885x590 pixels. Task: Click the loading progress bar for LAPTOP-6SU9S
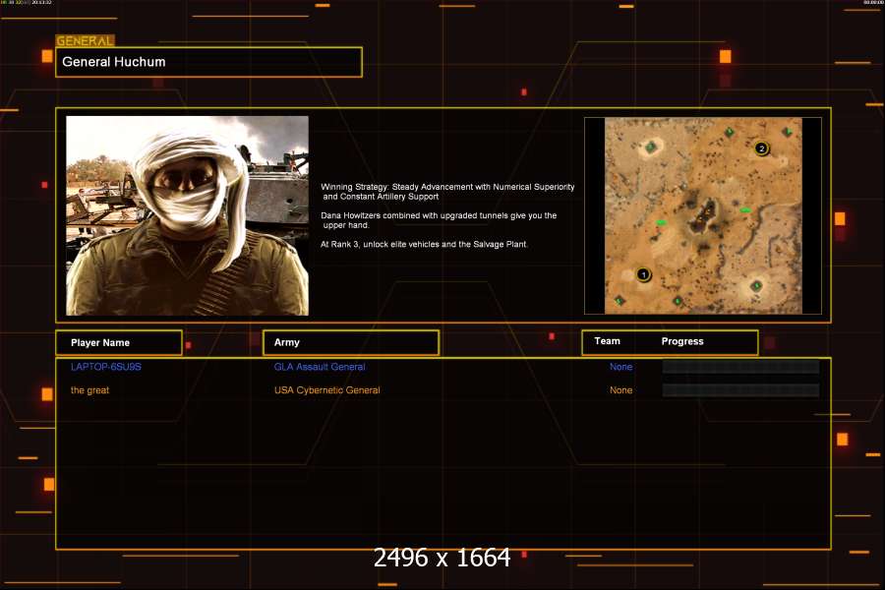click(740, 367)
